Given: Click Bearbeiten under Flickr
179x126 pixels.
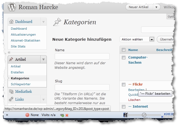Looking at the screenshot, I should pyautogui.click(x=136, y=90).
